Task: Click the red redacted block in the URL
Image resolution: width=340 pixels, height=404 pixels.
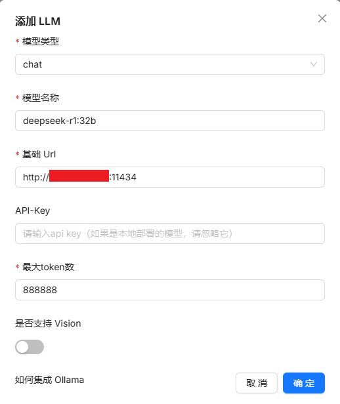Action: point(79,176)
